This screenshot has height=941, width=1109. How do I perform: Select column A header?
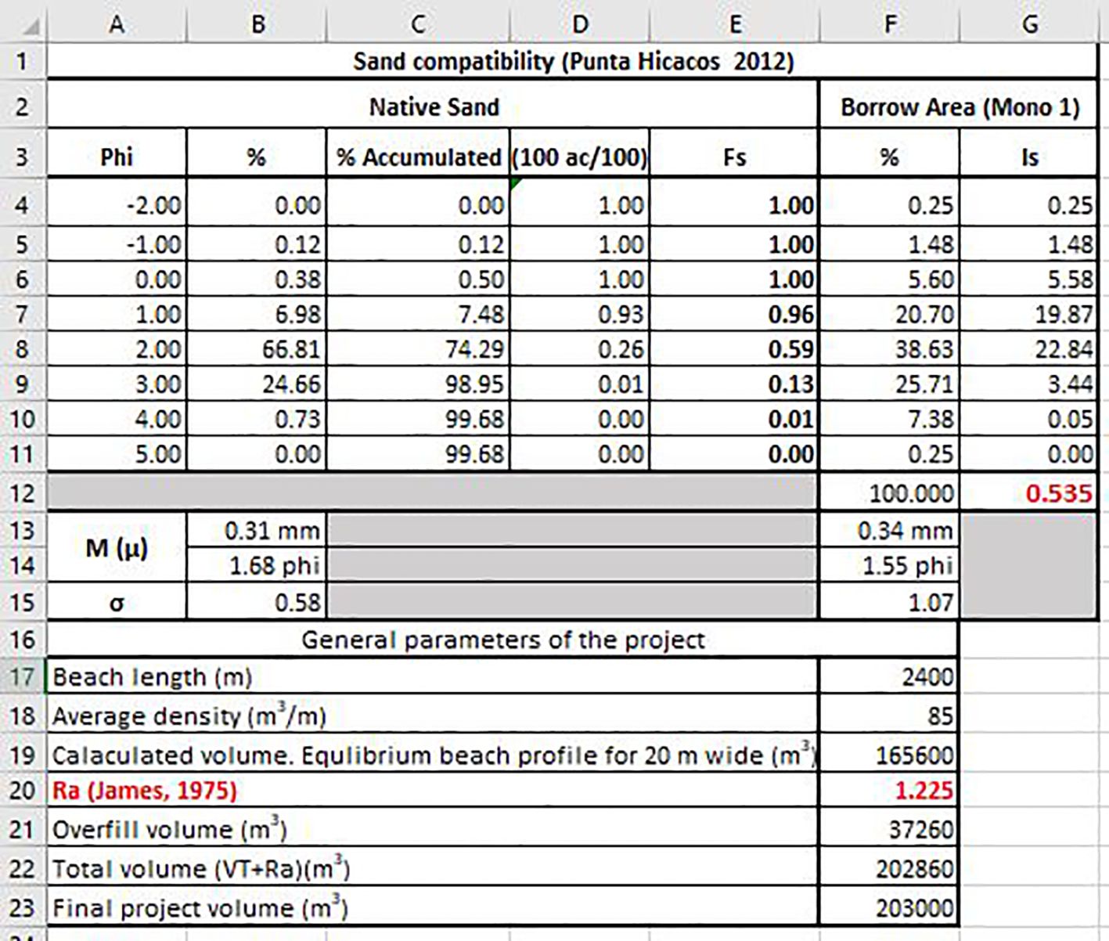[x=117, y=24]
